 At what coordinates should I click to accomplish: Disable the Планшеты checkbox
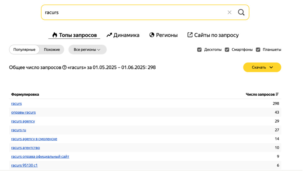click(258, 50)
